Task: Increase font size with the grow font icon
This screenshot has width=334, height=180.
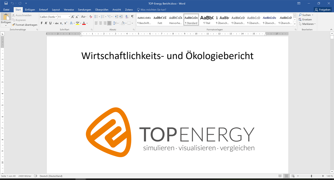Action: click(x=73, y=17)
